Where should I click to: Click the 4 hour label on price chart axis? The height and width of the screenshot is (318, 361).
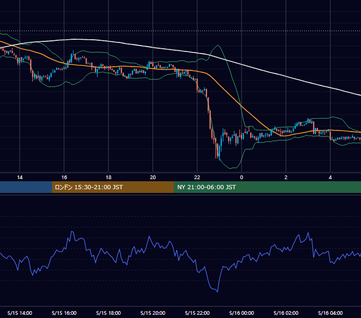330,178
